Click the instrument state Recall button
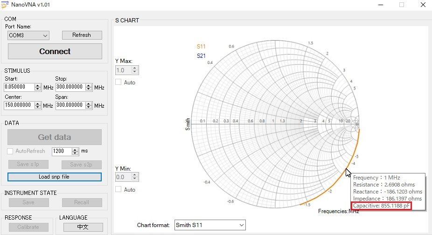The height and width of the screenshot is (235, 432). click(82, 202)
